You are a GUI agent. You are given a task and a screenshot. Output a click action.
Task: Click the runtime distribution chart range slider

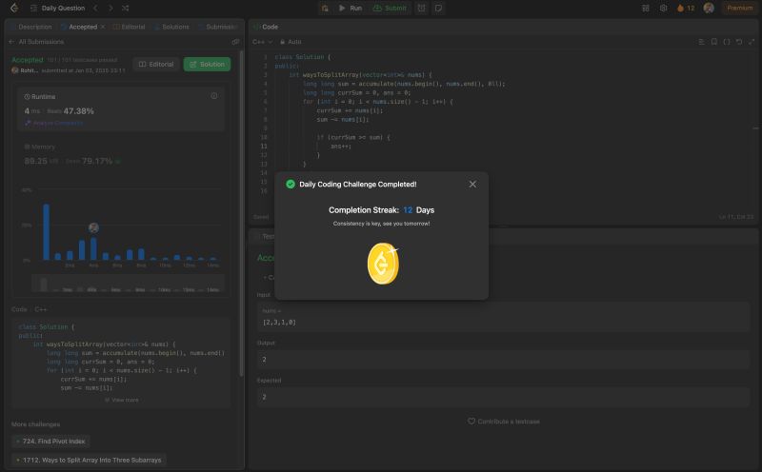coord(127,283)
